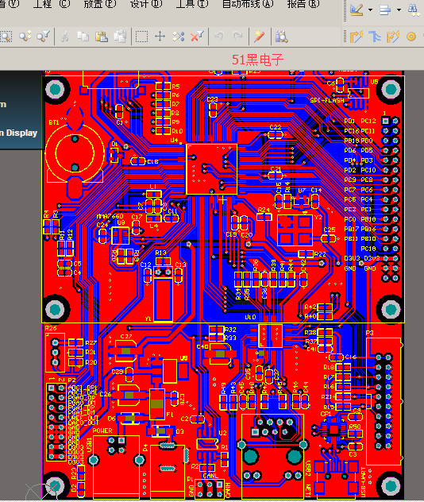Viewport: 424px width, 502px height.
Task: Click the zoom selected objects icon
Action: (x=25, y=37)
